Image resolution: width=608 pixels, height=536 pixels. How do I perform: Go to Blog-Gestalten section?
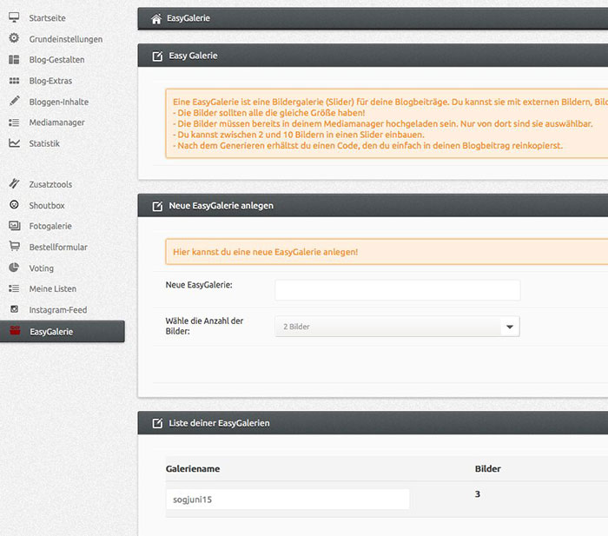coord(56,60)
